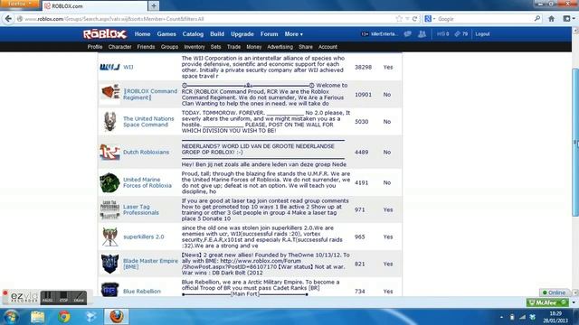
Task: Go to Inventory in sub-navigation
Action: point(195,47)
